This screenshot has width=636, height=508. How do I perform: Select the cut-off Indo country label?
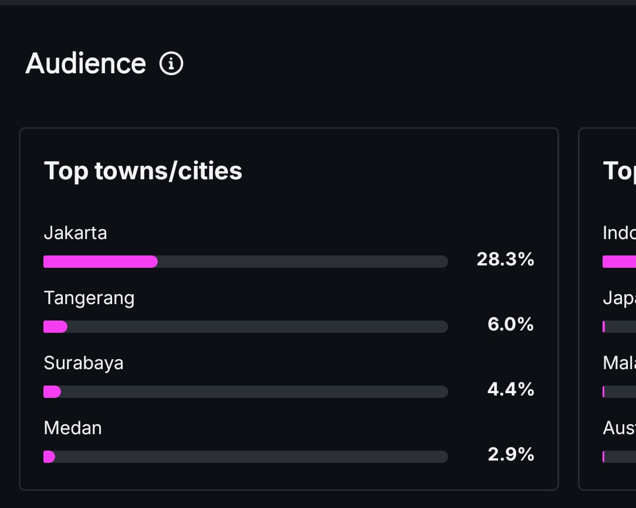[619, 233]
